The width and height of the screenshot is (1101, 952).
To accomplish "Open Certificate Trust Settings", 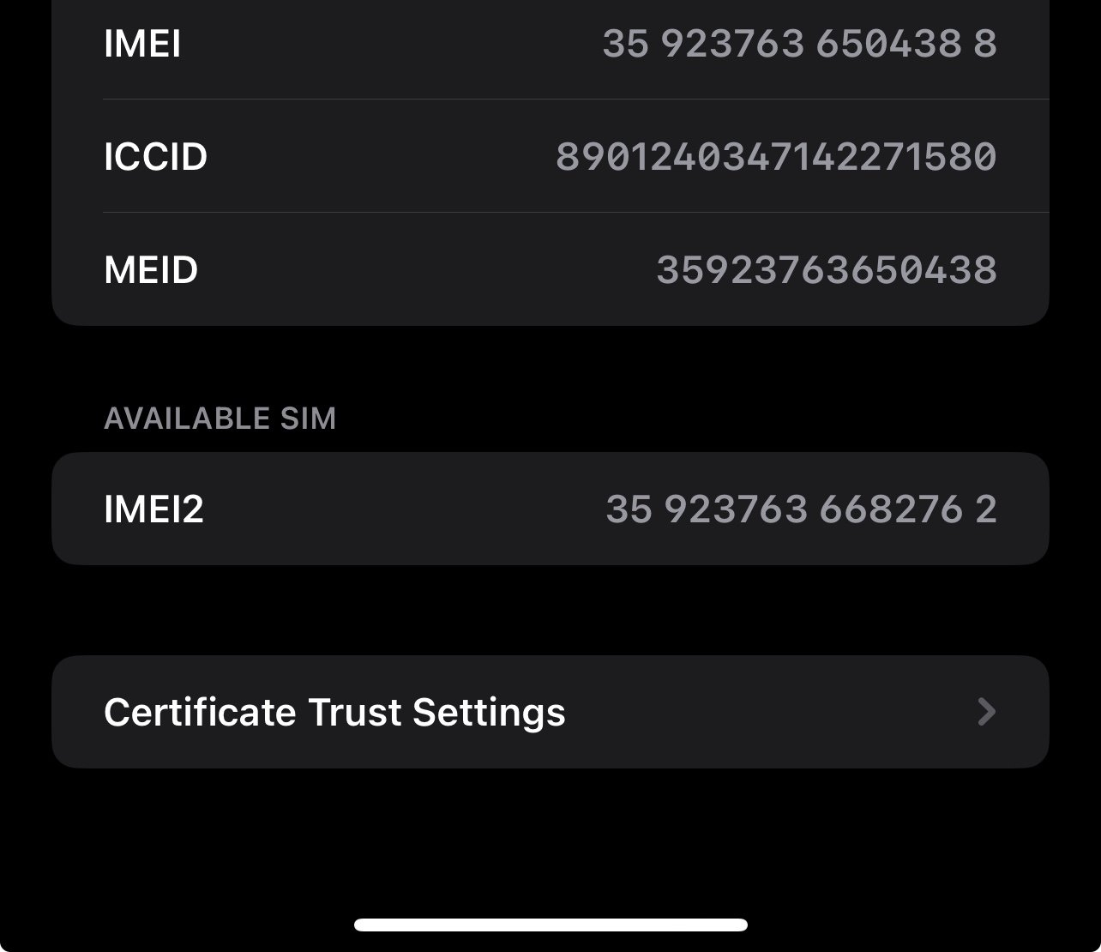I will point(549,711).
